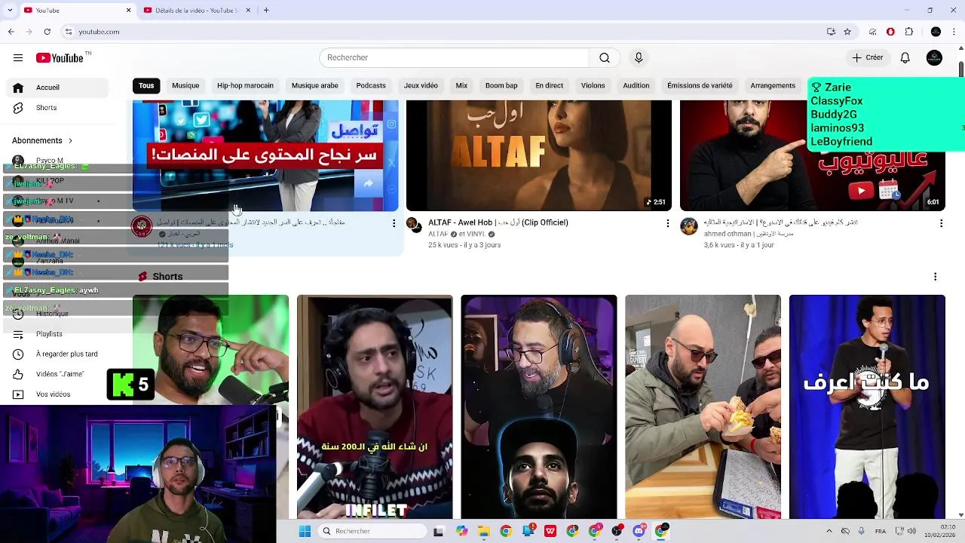Click the YouTube Rechercher search field

click(x=454, y=58)
